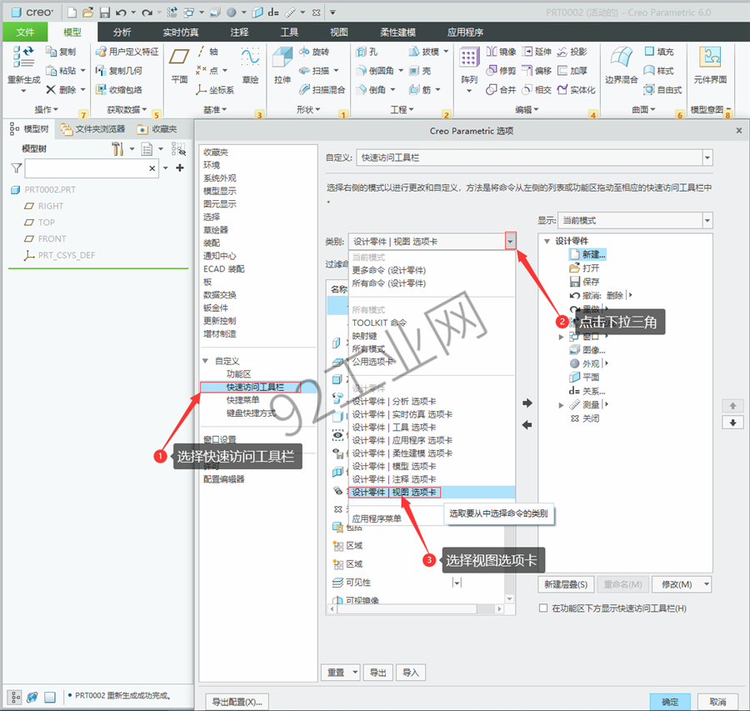The image size is (750, 711).
Task: Open the 自定义 dropdown at top of dialog
Action: 707,158
